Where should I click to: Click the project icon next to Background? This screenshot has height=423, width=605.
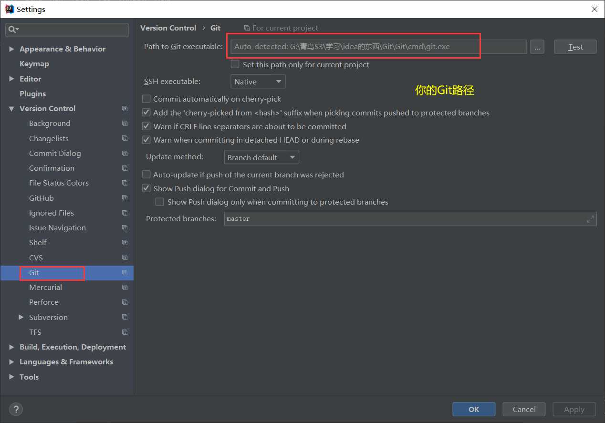coord(125,124)
